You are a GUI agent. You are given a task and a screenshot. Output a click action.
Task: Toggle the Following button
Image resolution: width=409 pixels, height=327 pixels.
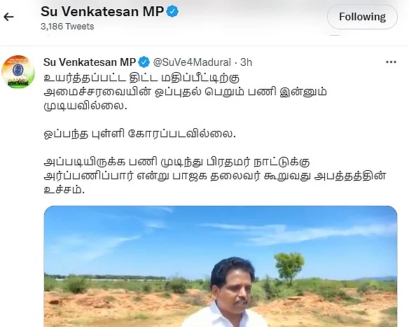362,17
